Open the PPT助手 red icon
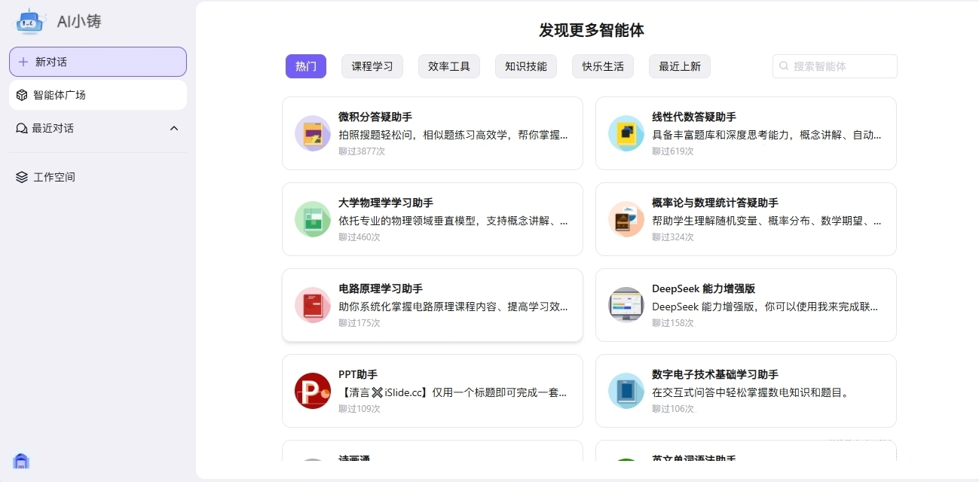Image resolution: width=979 pixels, height=482 pixels. pyautogui.click(x=313, y=391)
